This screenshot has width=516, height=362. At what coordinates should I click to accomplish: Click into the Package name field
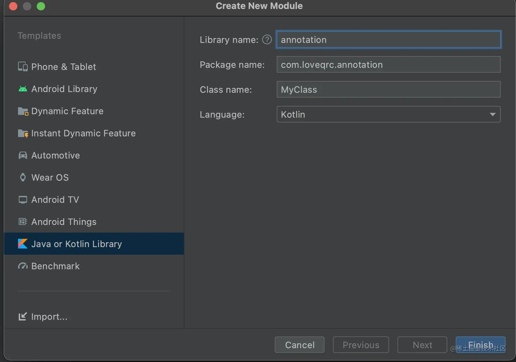388,65
